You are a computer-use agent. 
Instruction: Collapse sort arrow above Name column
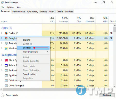point(20,17)
